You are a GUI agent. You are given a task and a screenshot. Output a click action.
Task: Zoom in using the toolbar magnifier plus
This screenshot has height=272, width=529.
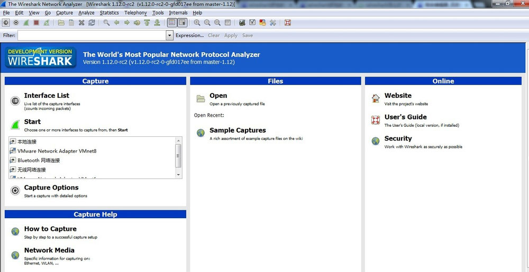tap(197, 23)
